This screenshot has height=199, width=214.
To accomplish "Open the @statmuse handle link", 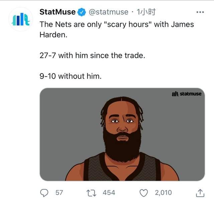I will tap(108, 12).
